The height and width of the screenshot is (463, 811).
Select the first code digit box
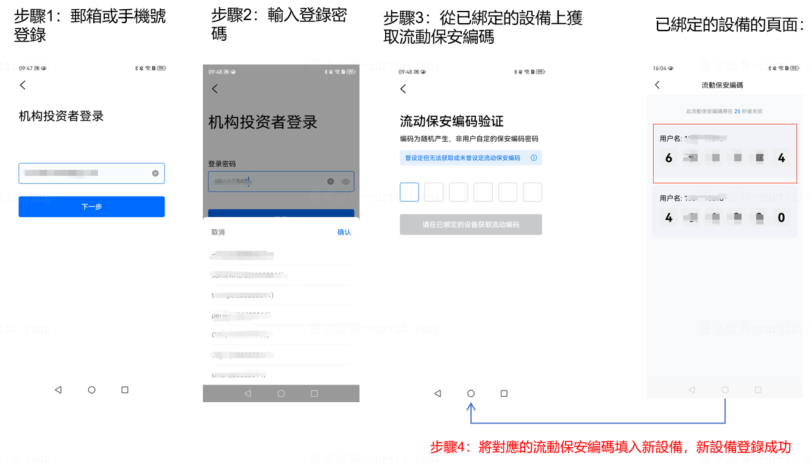coord(409,192)
